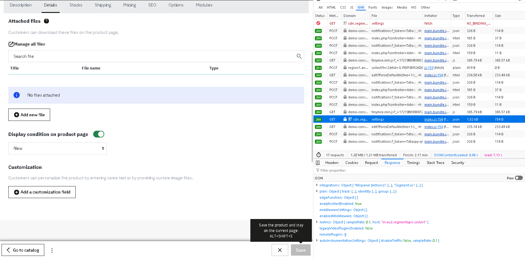Filter network requests by Images
525x259 pixels.
[x=387, y=7]
